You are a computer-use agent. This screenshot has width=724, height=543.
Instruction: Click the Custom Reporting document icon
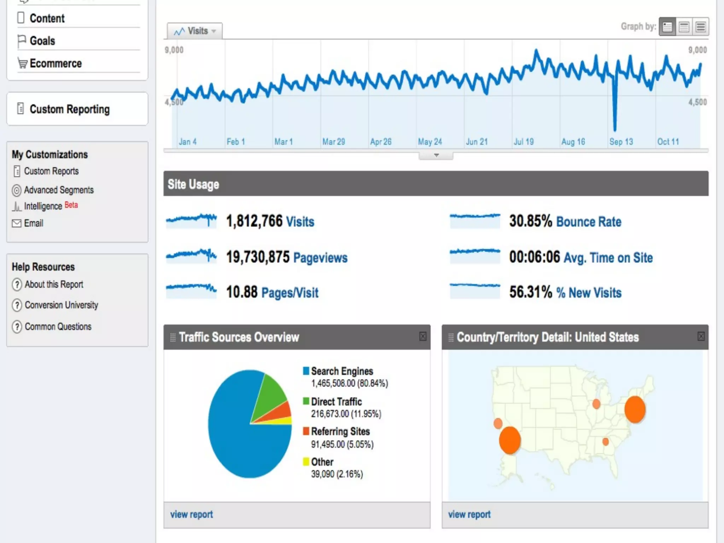click(21, 109)
